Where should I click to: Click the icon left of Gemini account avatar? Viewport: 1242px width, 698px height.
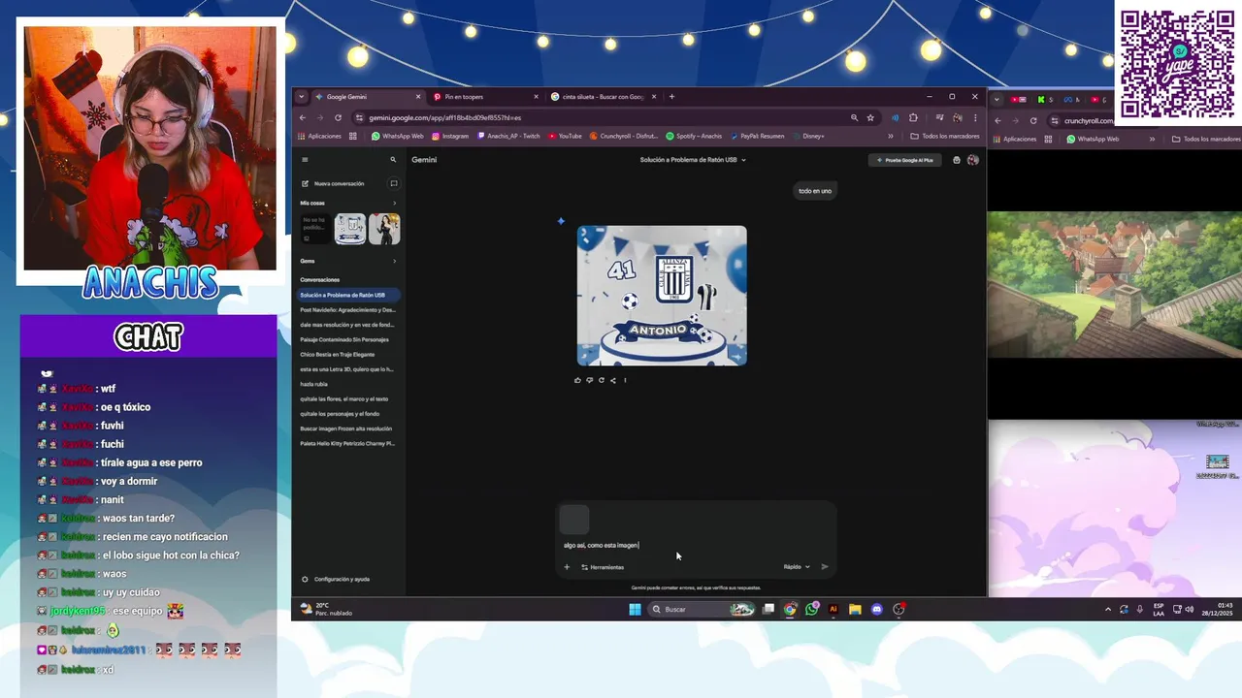(x=957, y=160)
